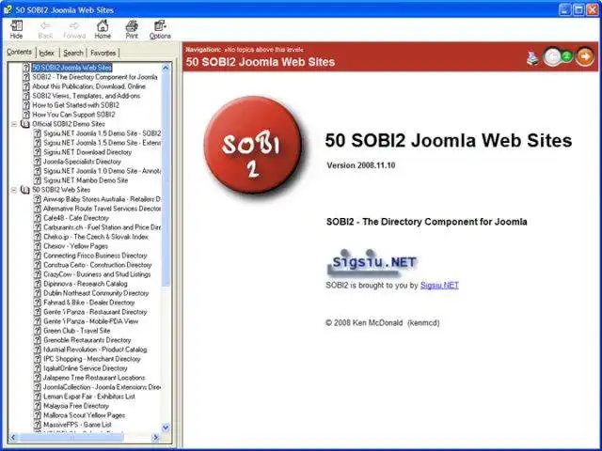
Task: Open 'Cheko.jp - The Czech & Slovak Index'
Action: click(x=96, y=237)
